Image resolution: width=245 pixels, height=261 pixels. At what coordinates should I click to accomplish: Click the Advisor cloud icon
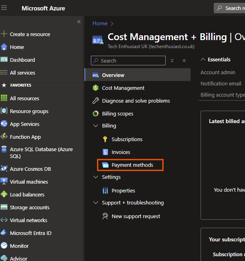[x=4, y=258]
